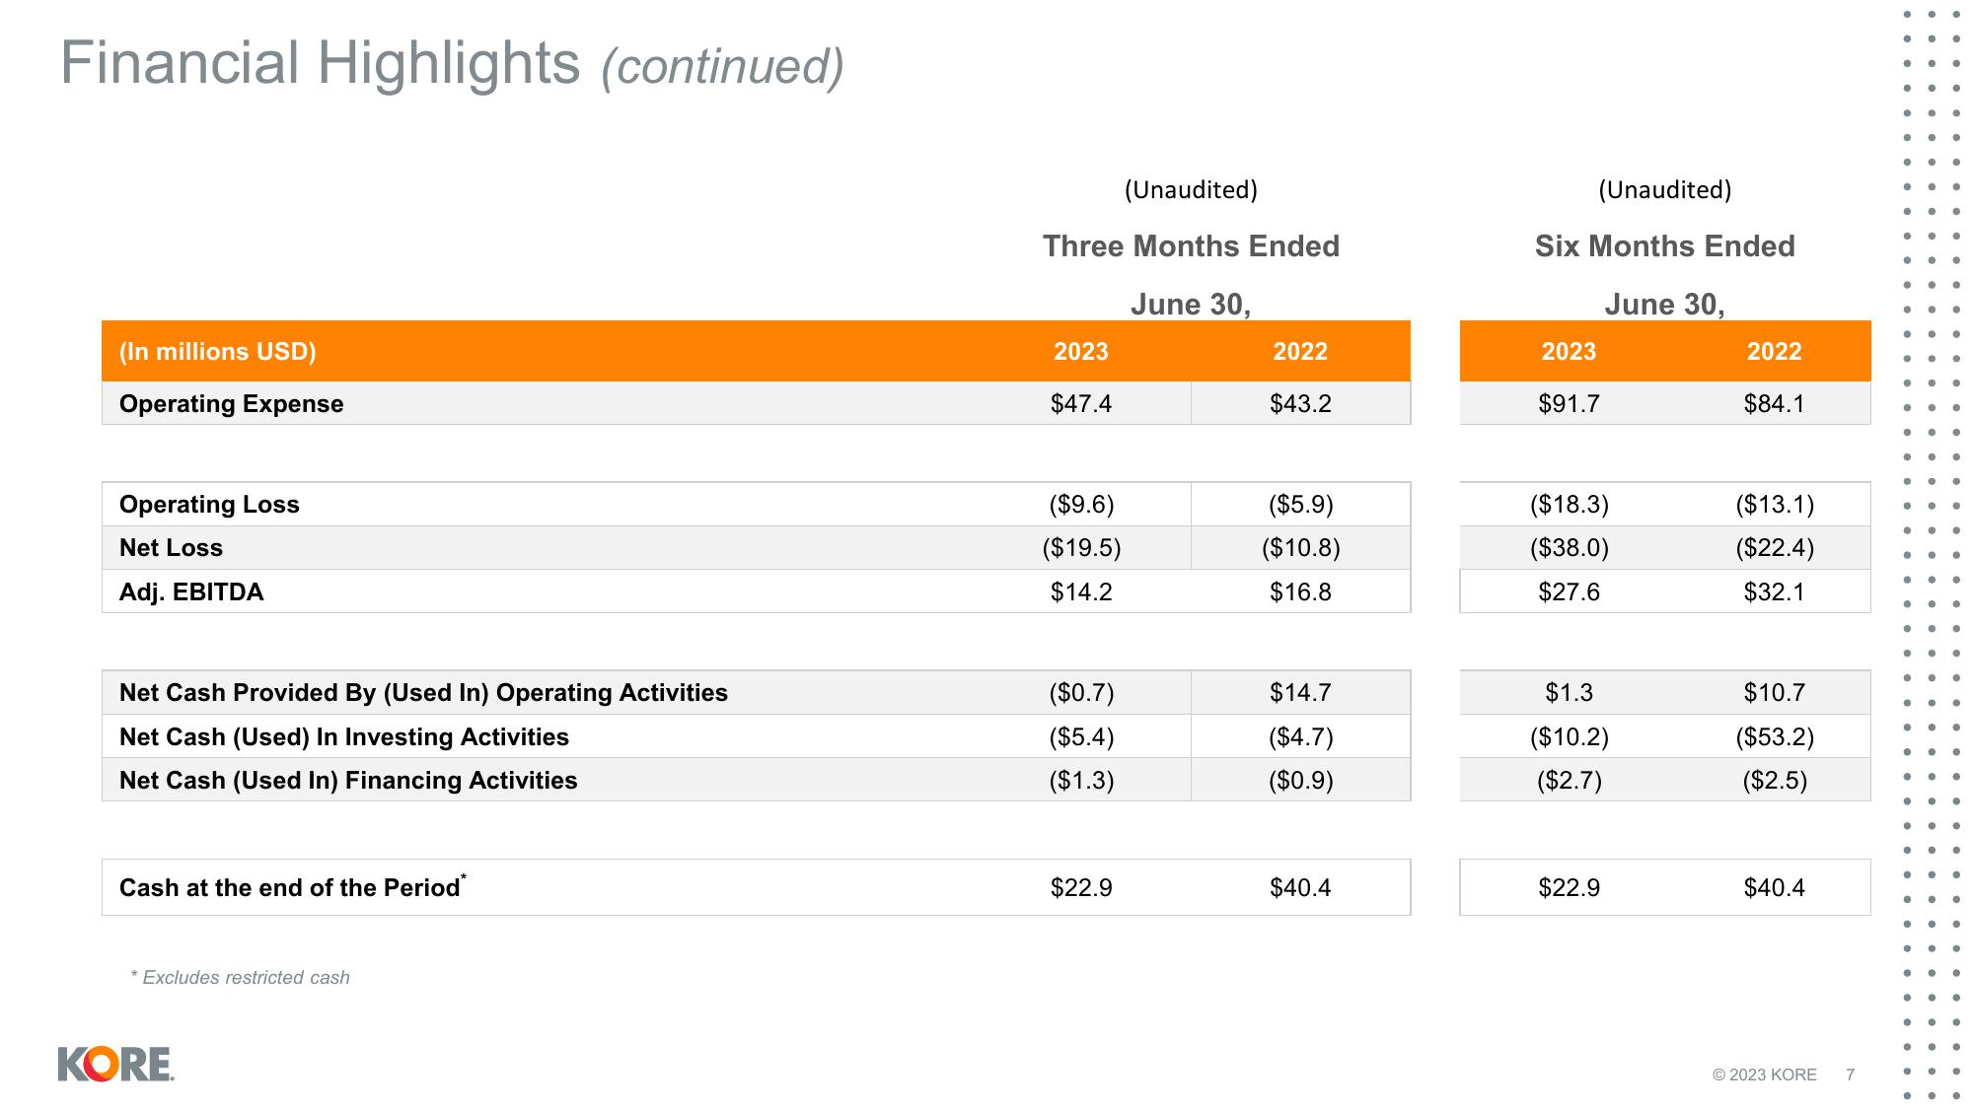Click "June 30," under Six Months Ended
1973x1109 pixels.
(1664, 305)
